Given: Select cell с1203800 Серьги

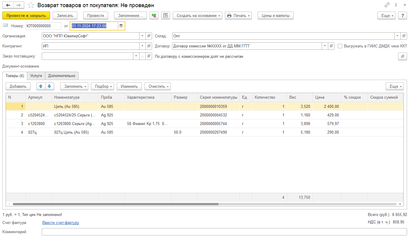Looking at the screenshot, I should 75,124.
